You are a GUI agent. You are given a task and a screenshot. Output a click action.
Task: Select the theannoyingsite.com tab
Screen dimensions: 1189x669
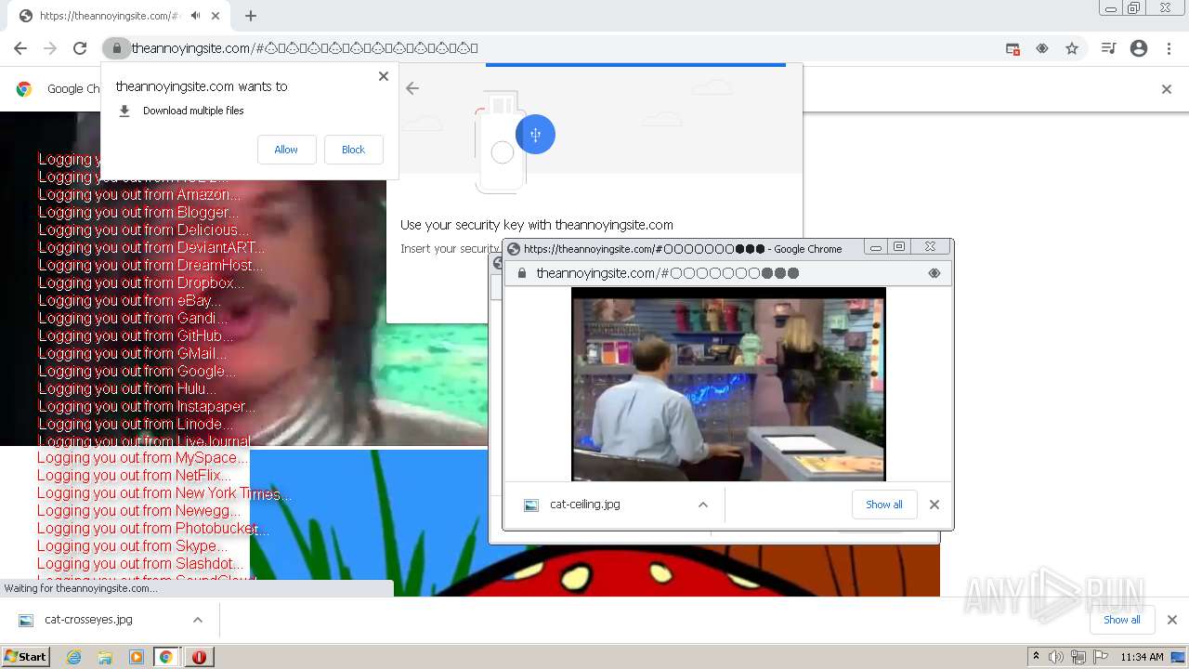[102, 16]
